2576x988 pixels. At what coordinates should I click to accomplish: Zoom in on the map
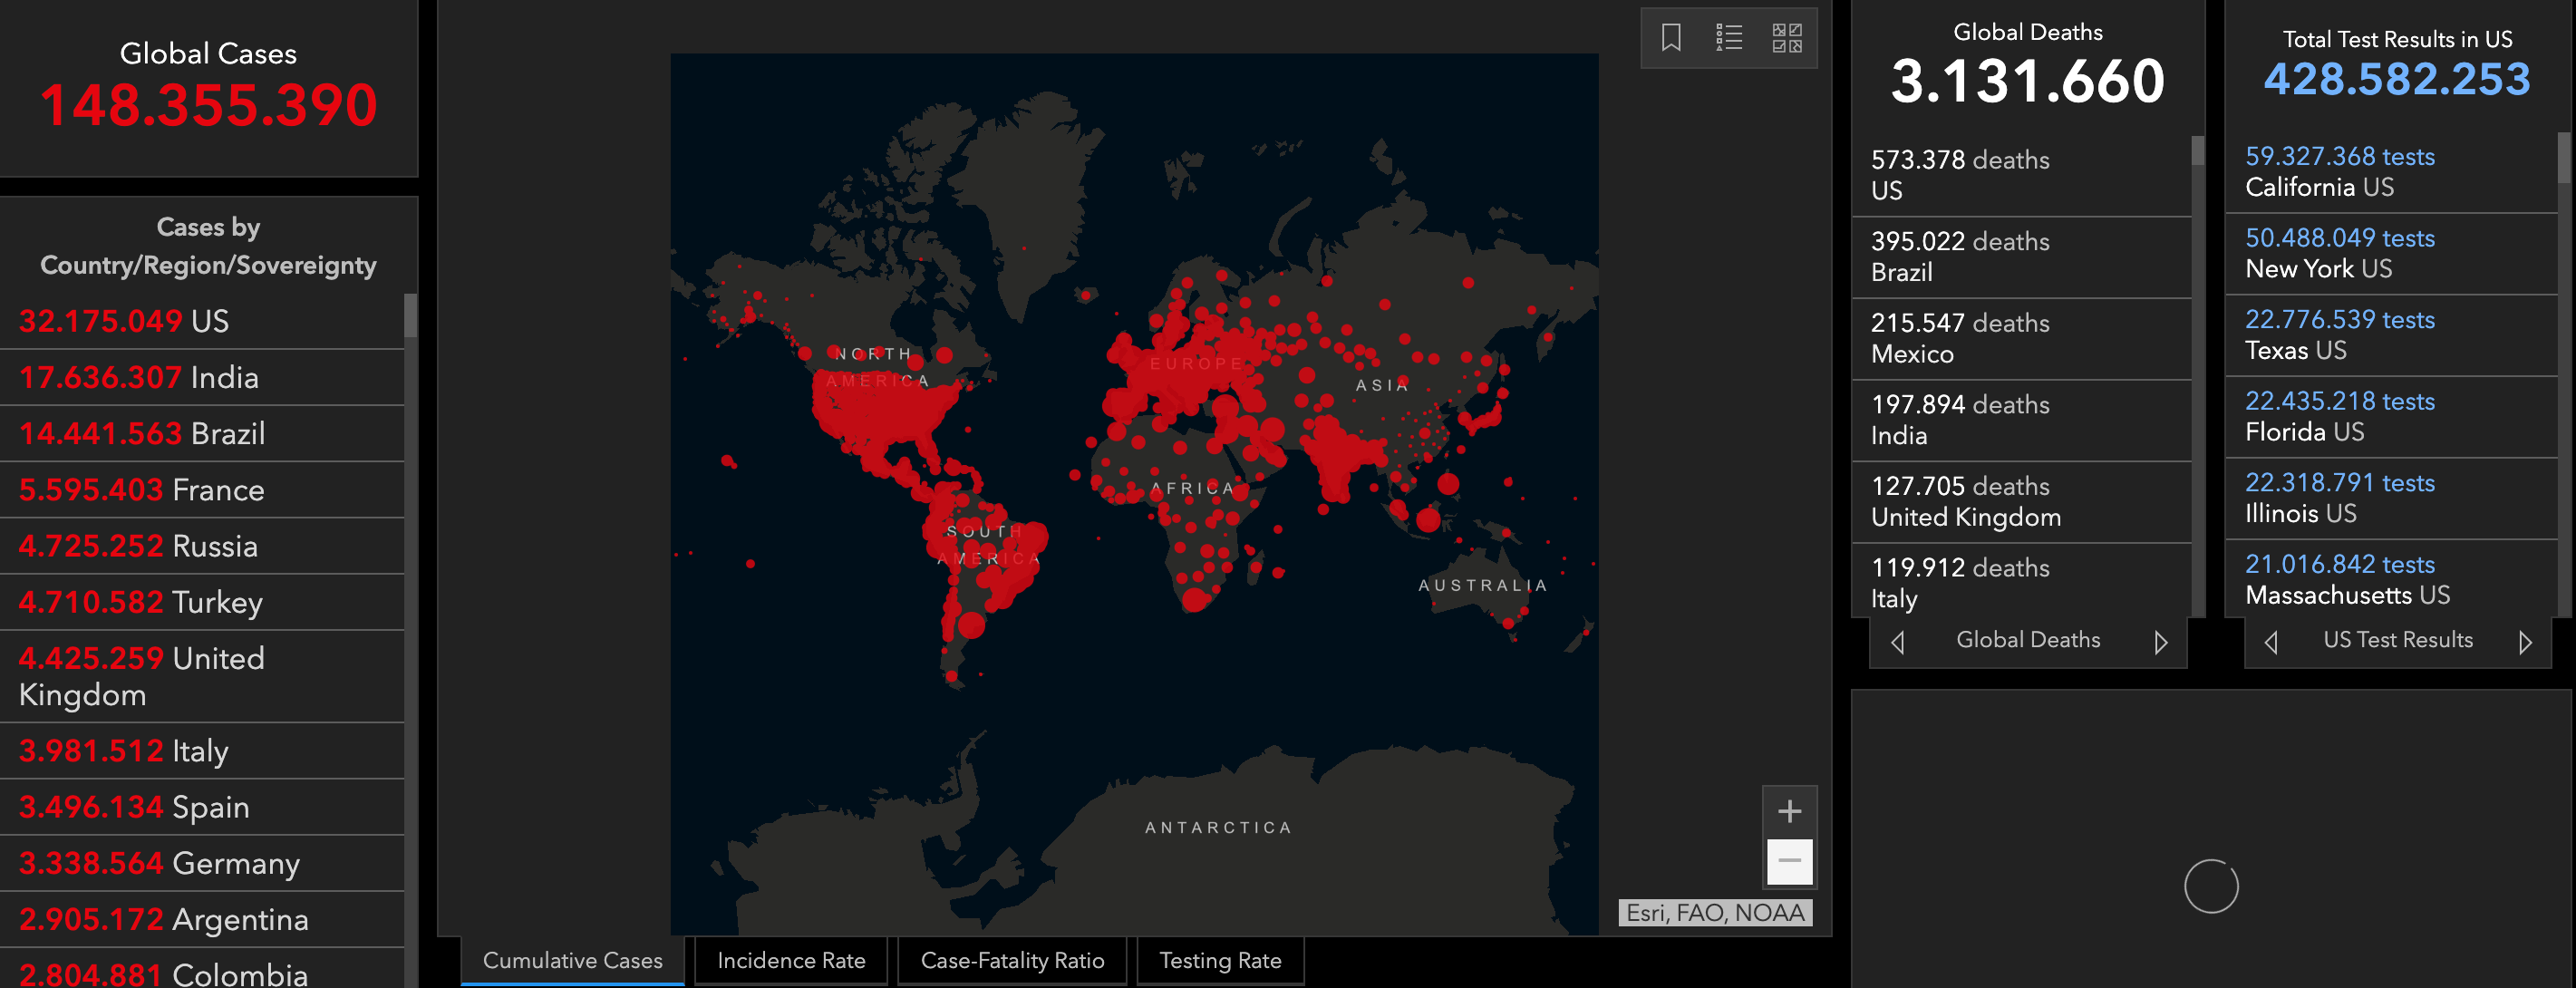coord(1789,811)
